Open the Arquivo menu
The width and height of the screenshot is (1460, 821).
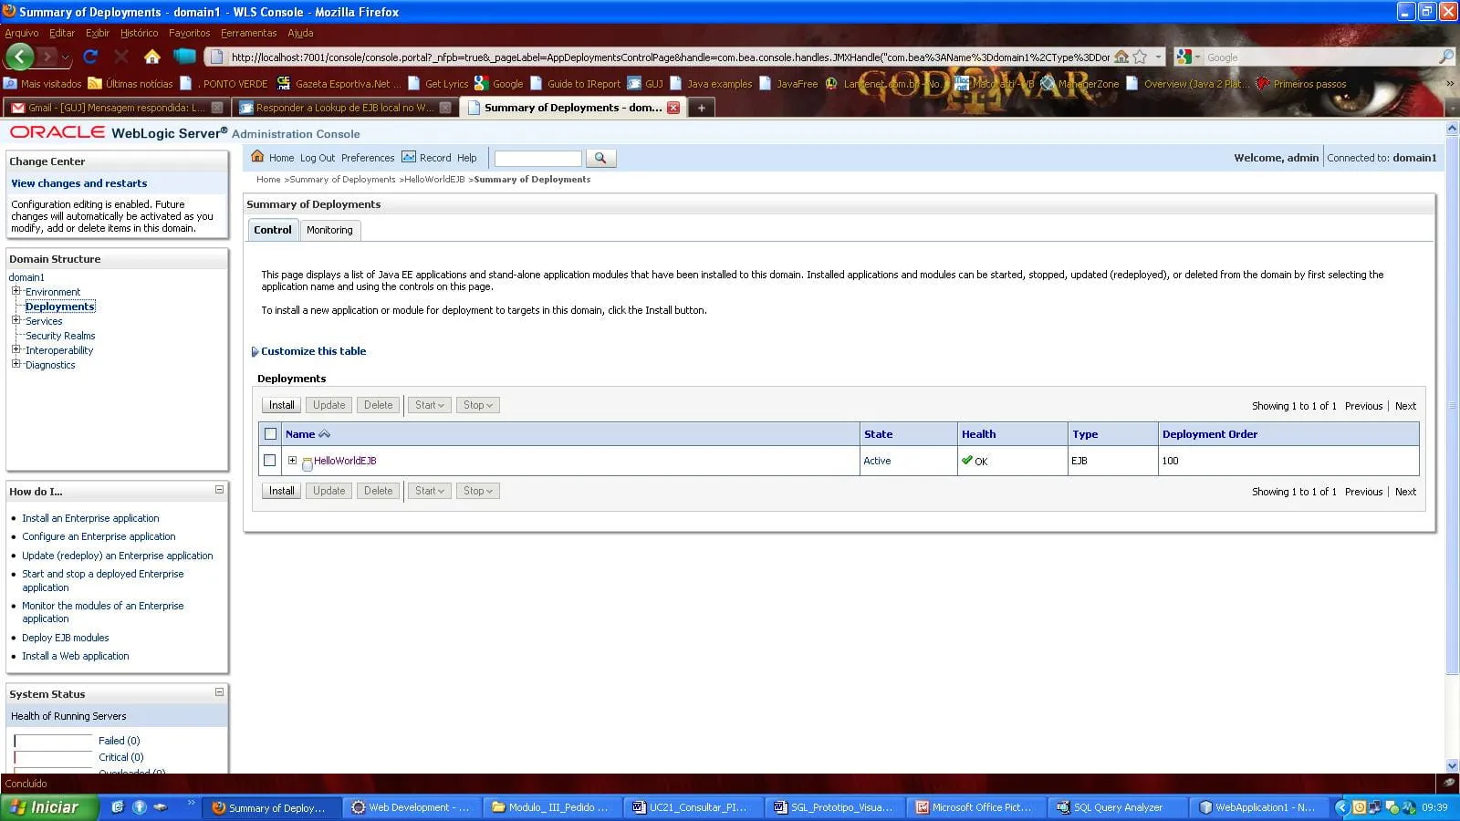coord(22,33)
